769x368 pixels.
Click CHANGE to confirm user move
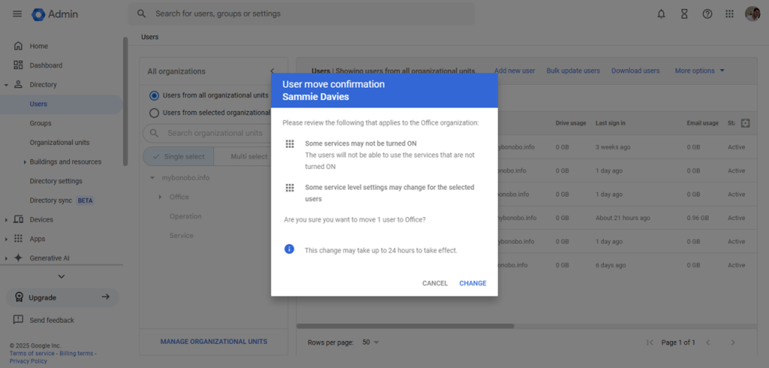(x=473, y=283)
